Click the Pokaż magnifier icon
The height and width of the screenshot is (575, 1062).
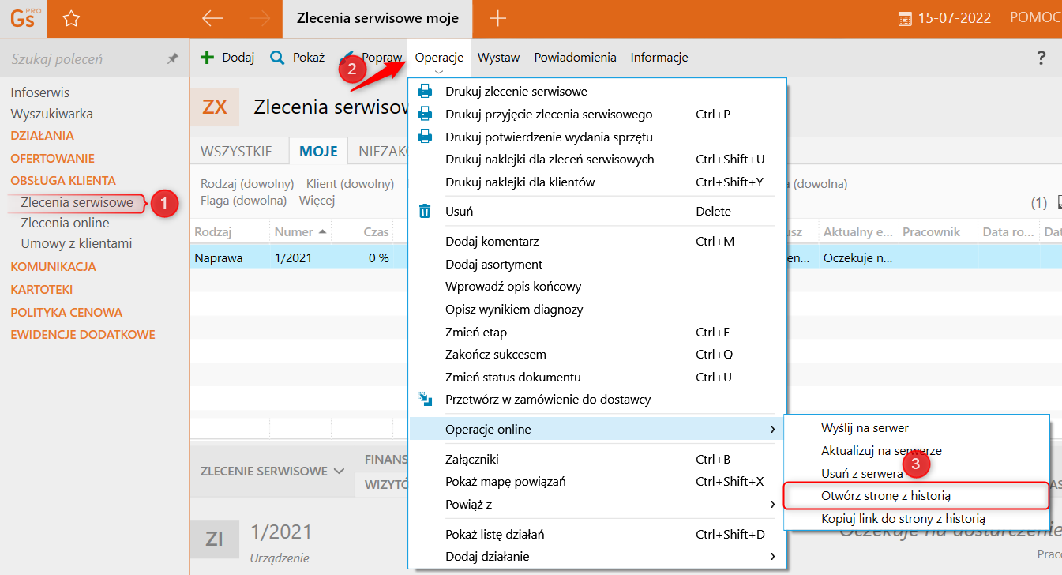[x=277, y=57]
